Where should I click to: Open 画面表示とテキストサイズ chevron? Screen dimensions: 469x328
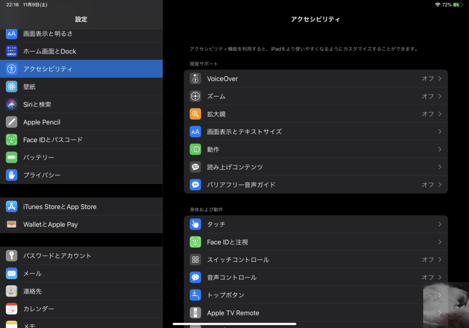click(x=440, y=132)
